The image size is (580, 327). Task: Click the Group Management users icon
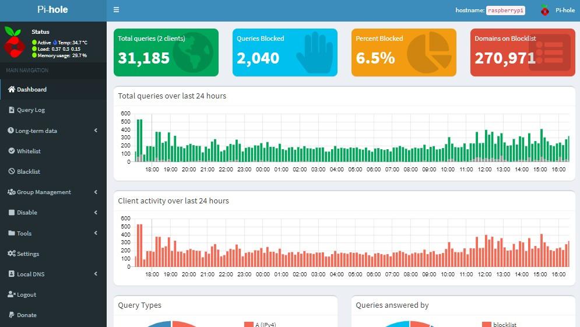click(12, 192)
